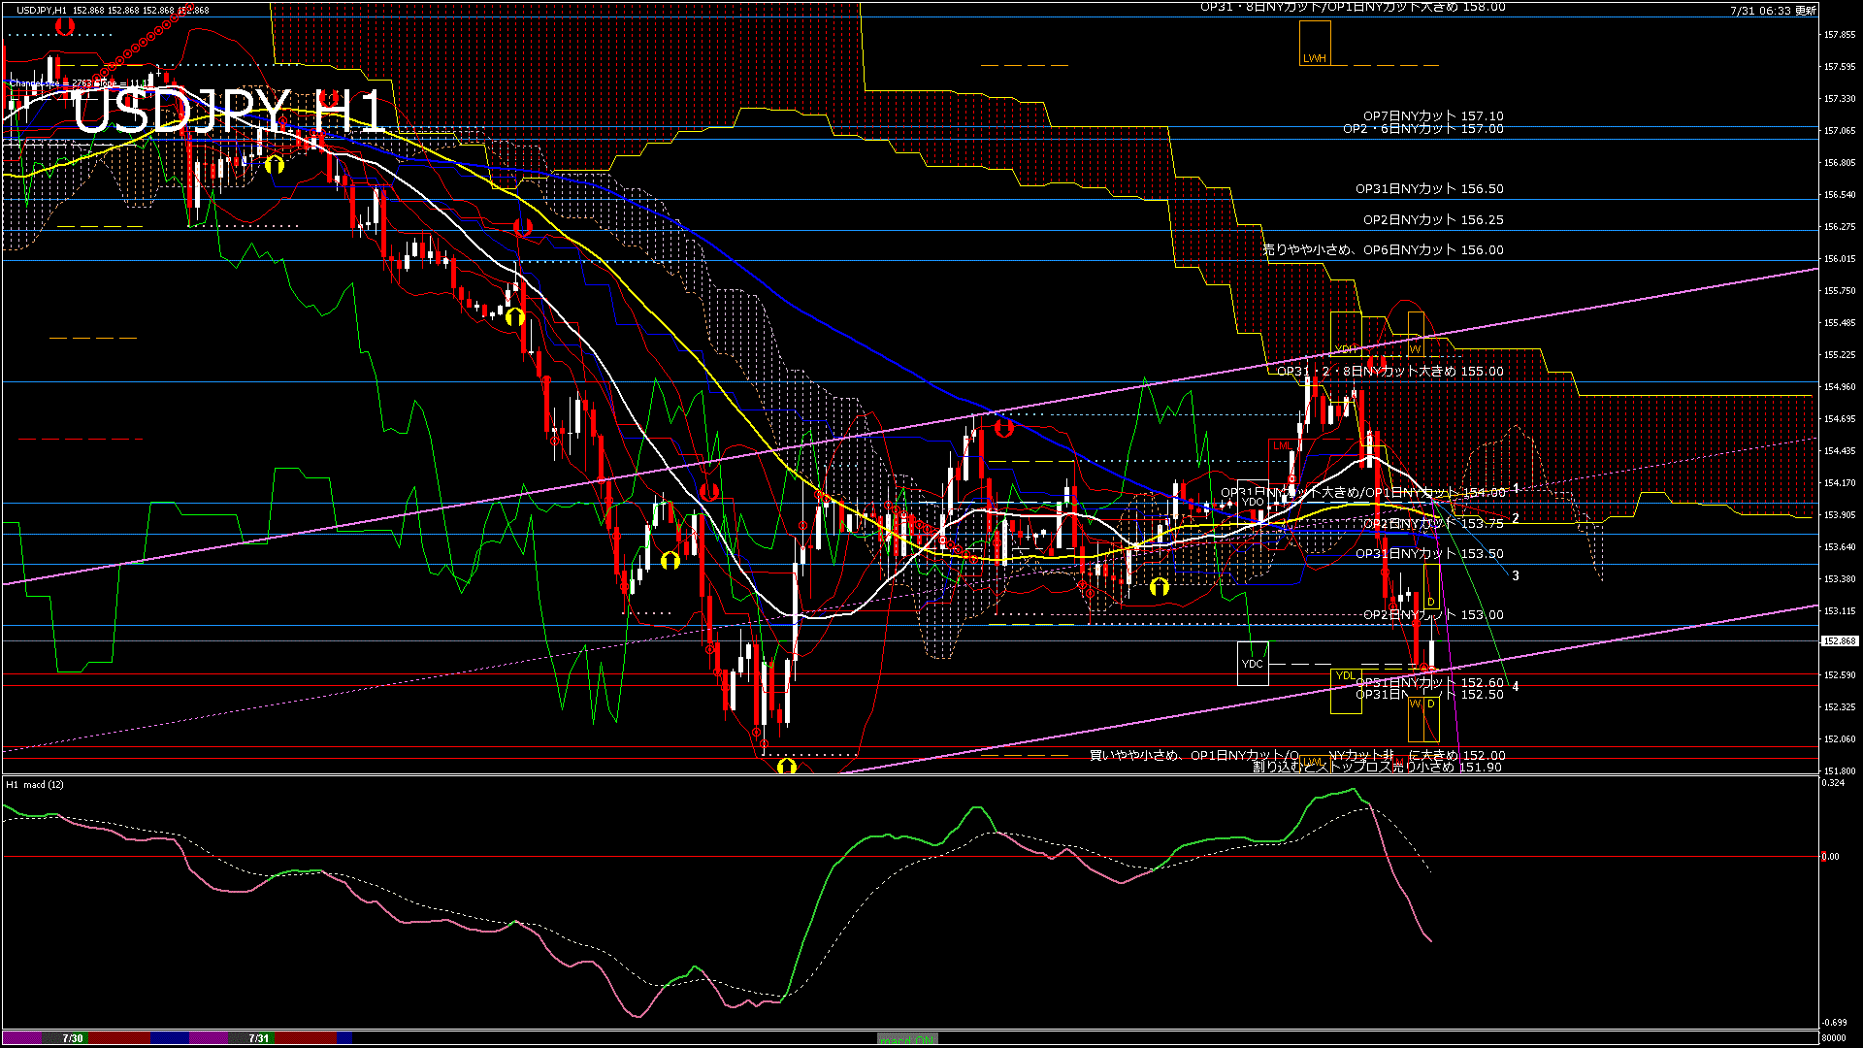
Task: Toggle the macd ON button
Action: coord(907,1039)
